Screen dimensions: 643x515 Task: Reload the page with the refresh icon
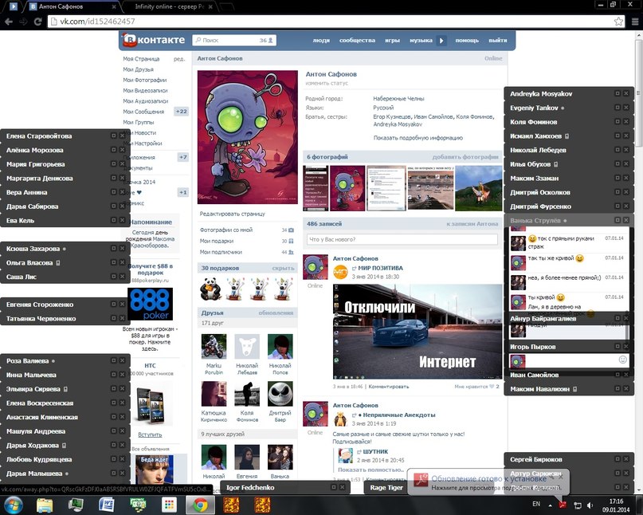click(x=37, y=22)
